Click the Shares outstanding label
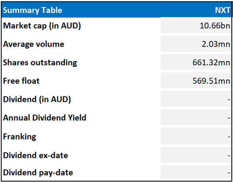 click(x=40, y=63)
